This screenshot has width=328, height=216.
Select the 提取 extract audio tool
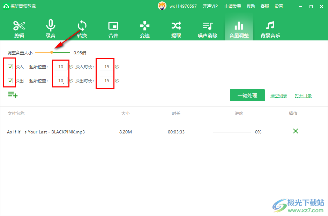click(x=176, y=29)
